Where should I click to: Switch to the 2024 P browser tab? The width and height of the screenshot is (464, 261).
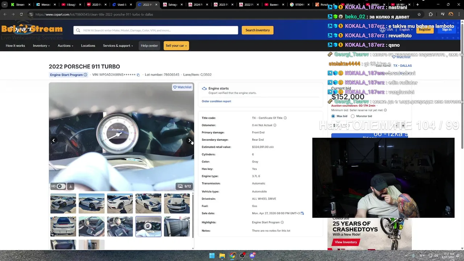[198, 5]
